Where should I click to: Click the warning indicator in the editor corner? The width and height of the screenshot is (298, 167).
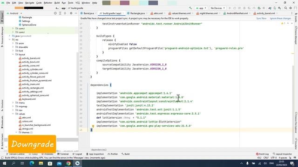coord(283,23)
